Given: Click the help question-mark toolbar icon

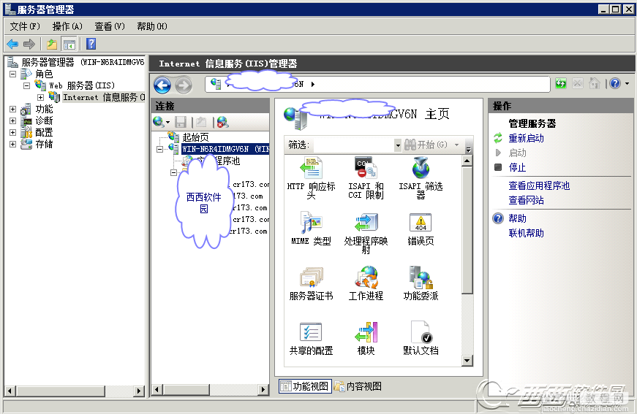Looking at the screenshot, I should (91, 44).
